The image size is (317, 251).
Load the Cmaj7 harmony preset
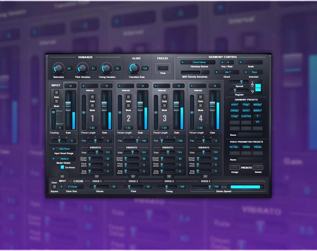click(x=234, y=116)
